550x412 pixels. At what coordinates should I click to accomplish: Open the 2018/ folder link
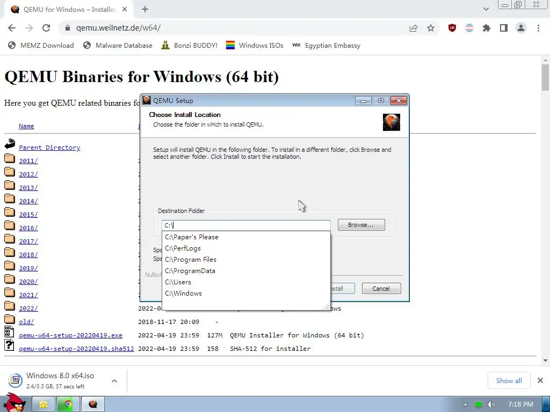click(28, 255)
